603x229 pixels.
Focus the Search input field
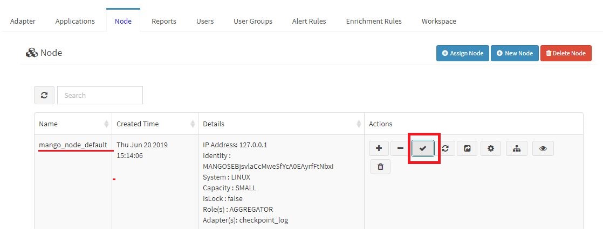click(100, 95)
